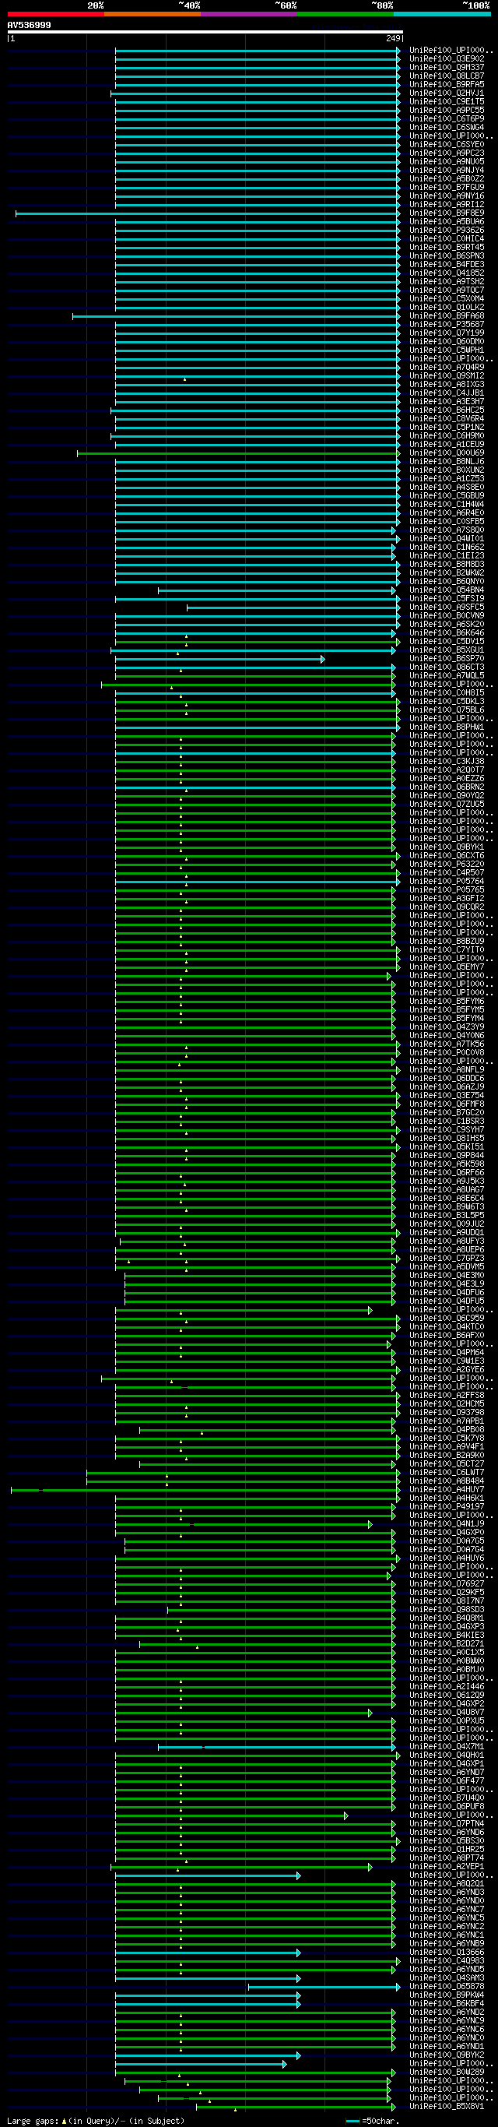This screenshot has height=2127, width=498.
Task: Click UniRef100_Q41852 label
Action: tap(447, 273)
